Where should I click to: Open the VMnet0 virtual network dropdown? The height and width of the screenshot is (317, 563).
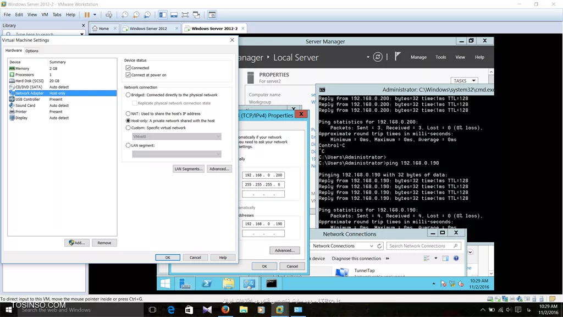(176, 136)
